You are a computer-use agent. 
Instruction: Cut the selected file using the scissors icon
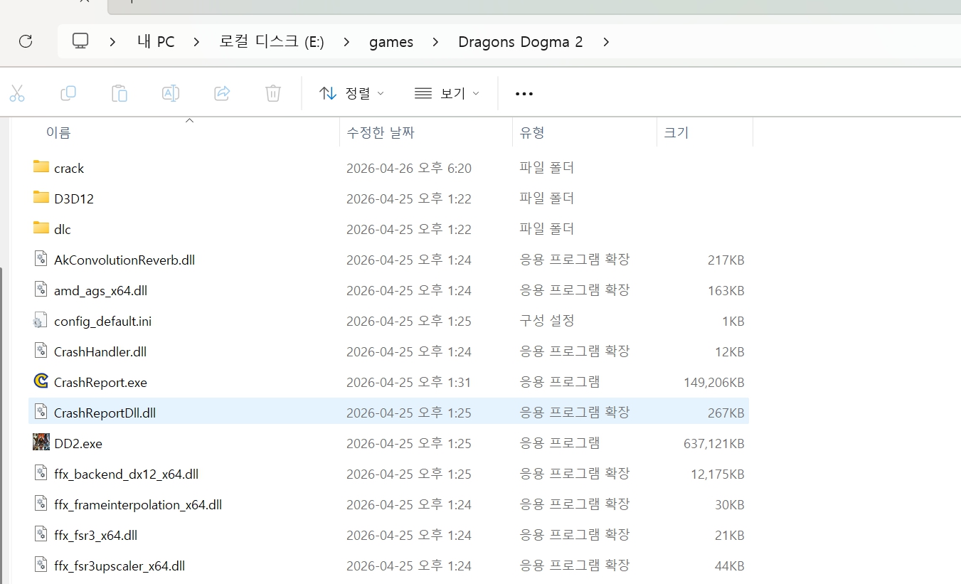17,93
